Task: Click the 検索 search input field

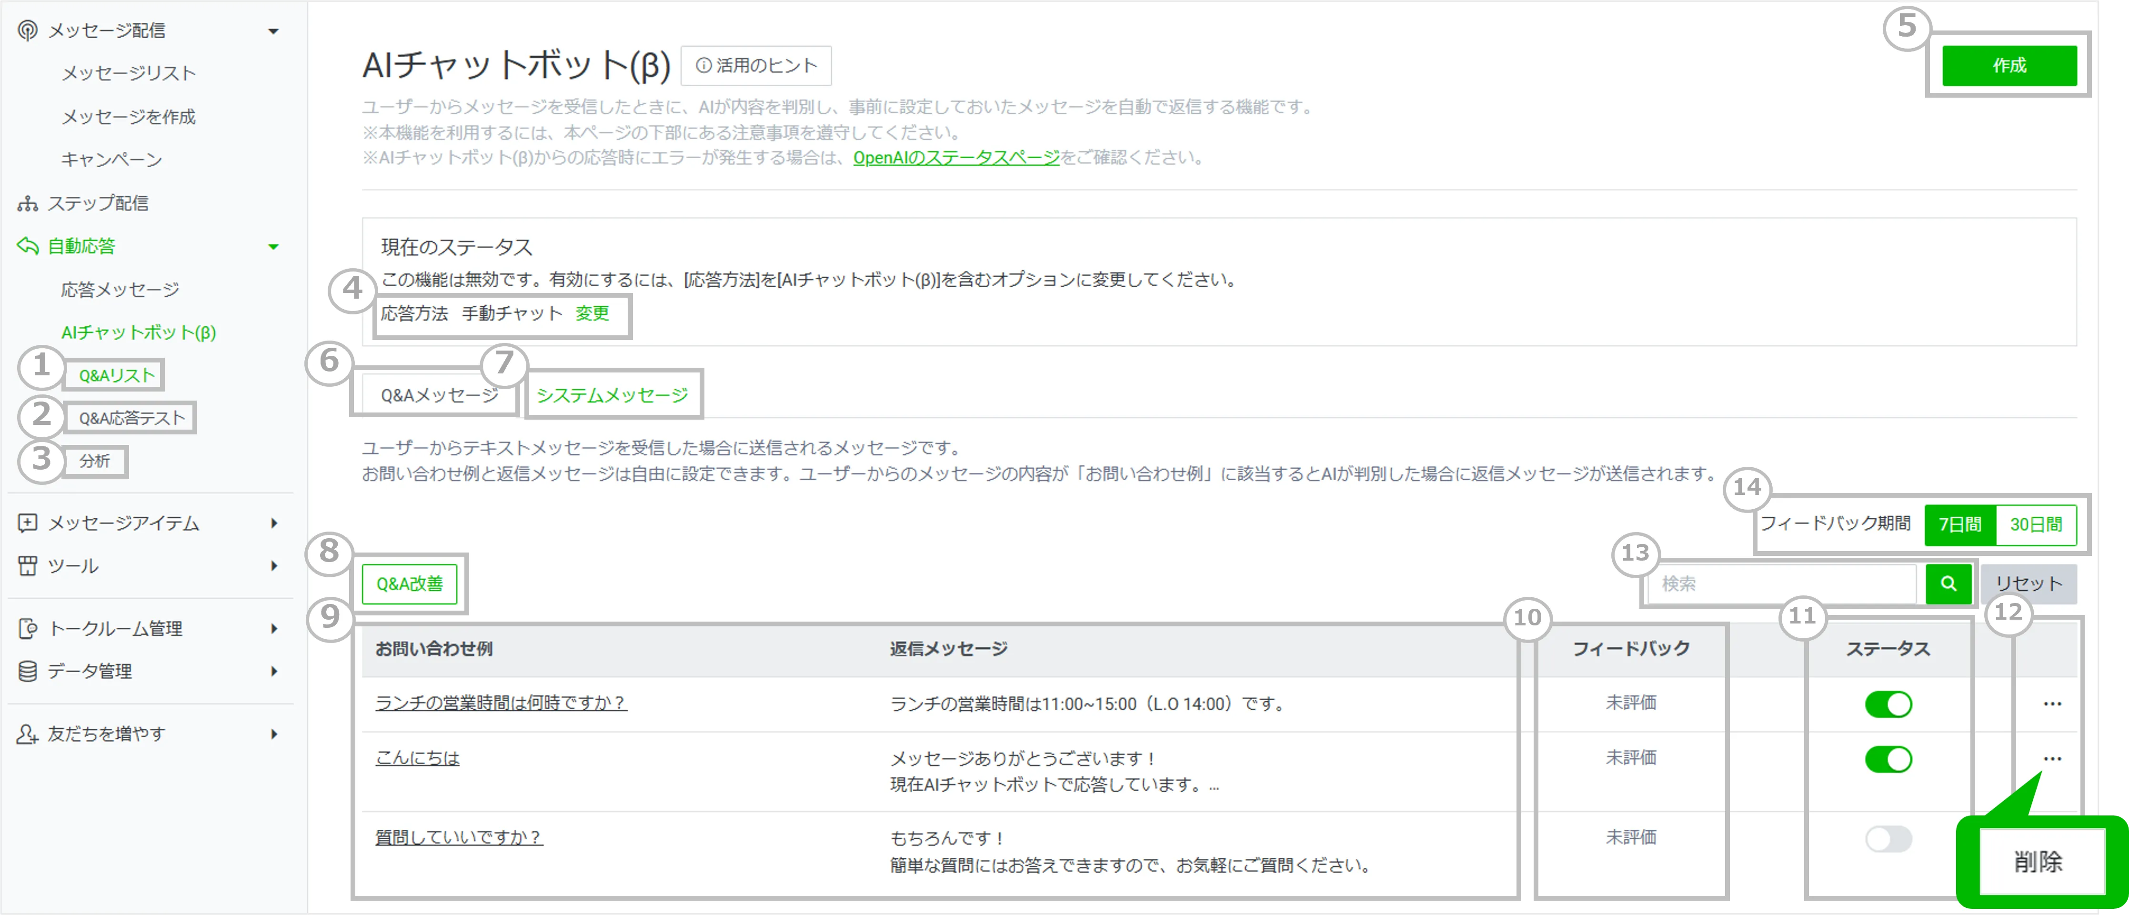Action: point(1781,584)
